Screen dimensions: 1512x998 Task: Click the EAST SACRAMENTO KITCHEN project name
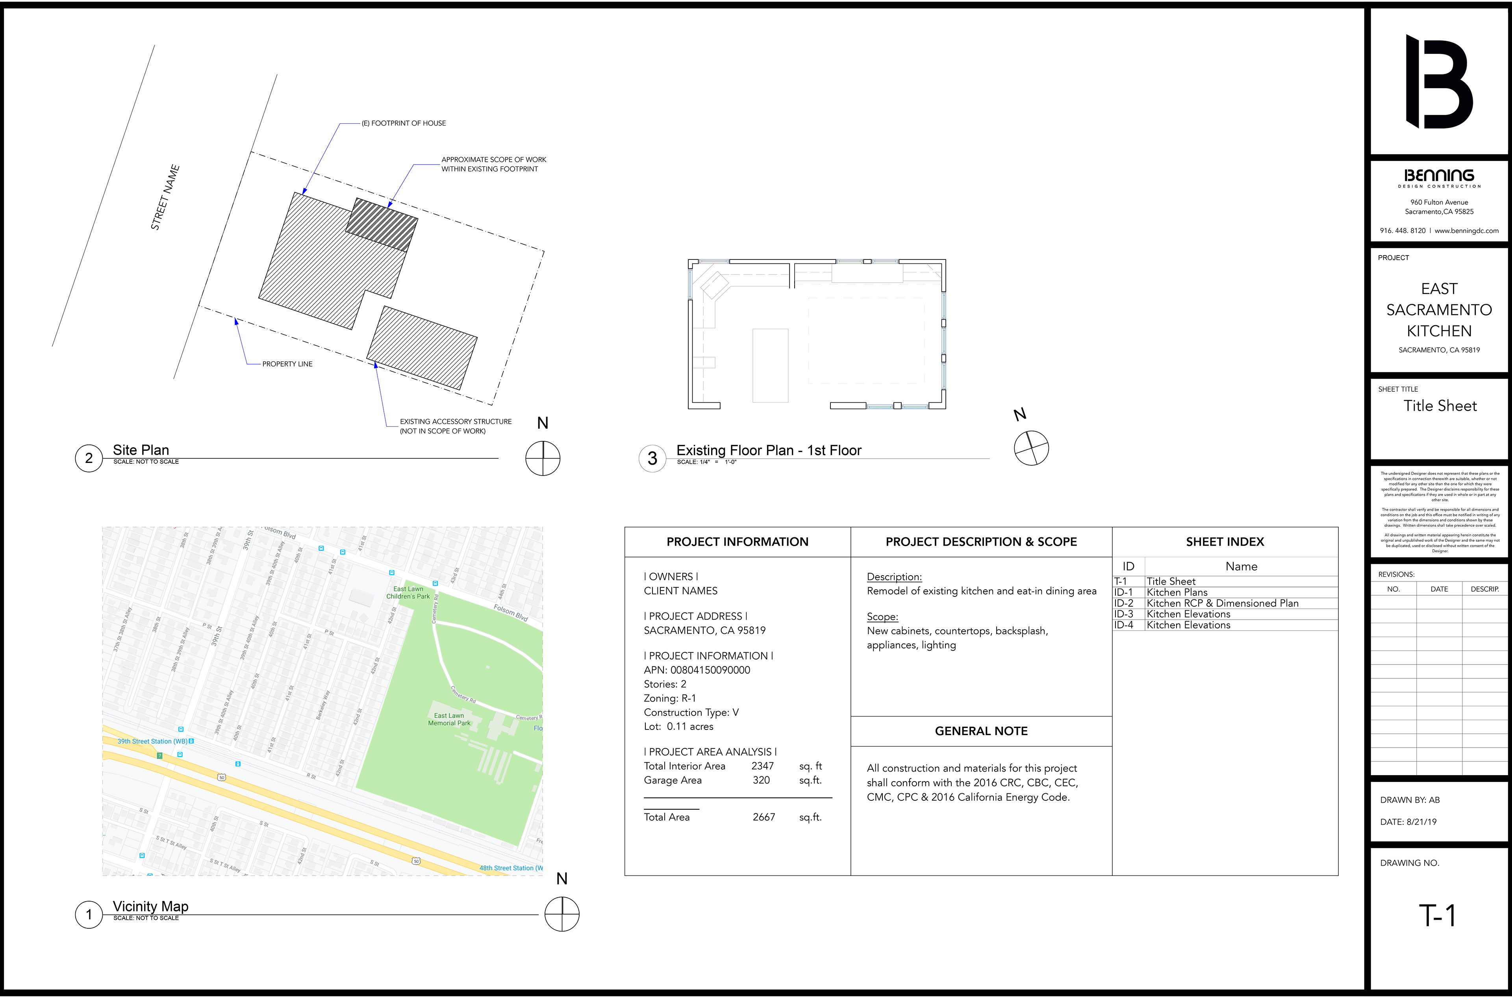(x=1439, y=309)
